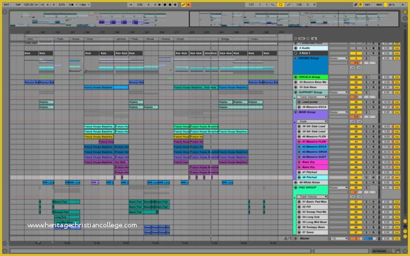Enable the Punch-In switch

coord(273,5)
